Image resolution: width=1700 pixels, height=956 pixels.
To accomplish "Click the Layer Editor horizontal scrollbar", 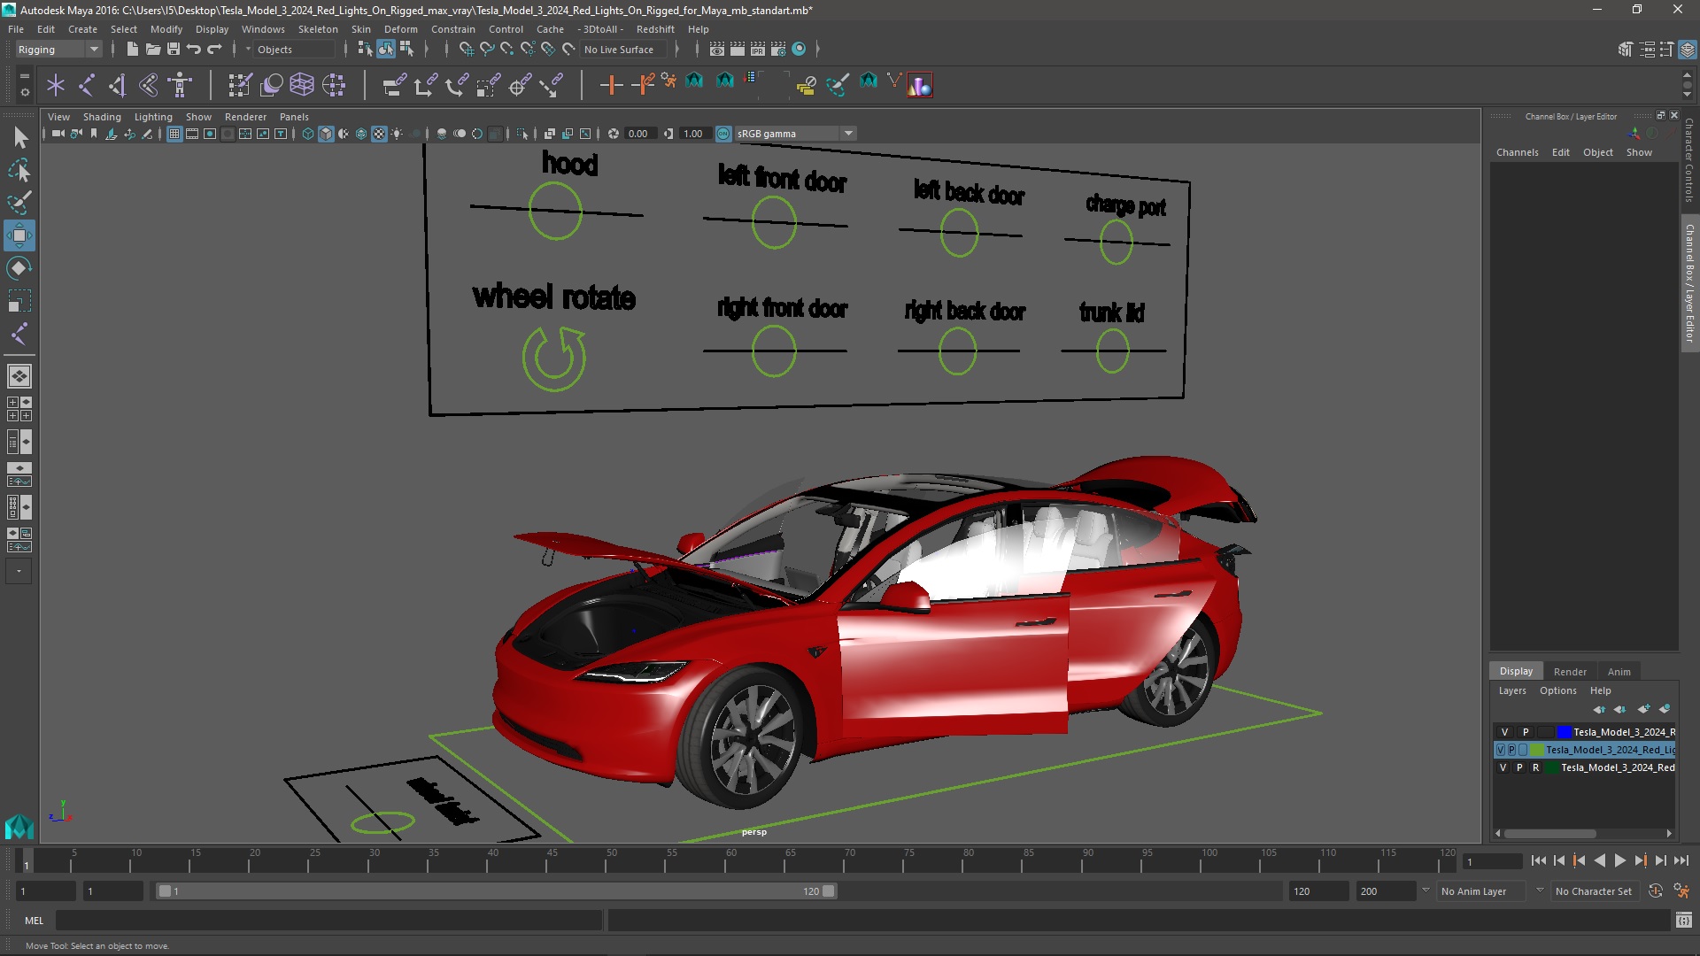I will pos(1549,833).
